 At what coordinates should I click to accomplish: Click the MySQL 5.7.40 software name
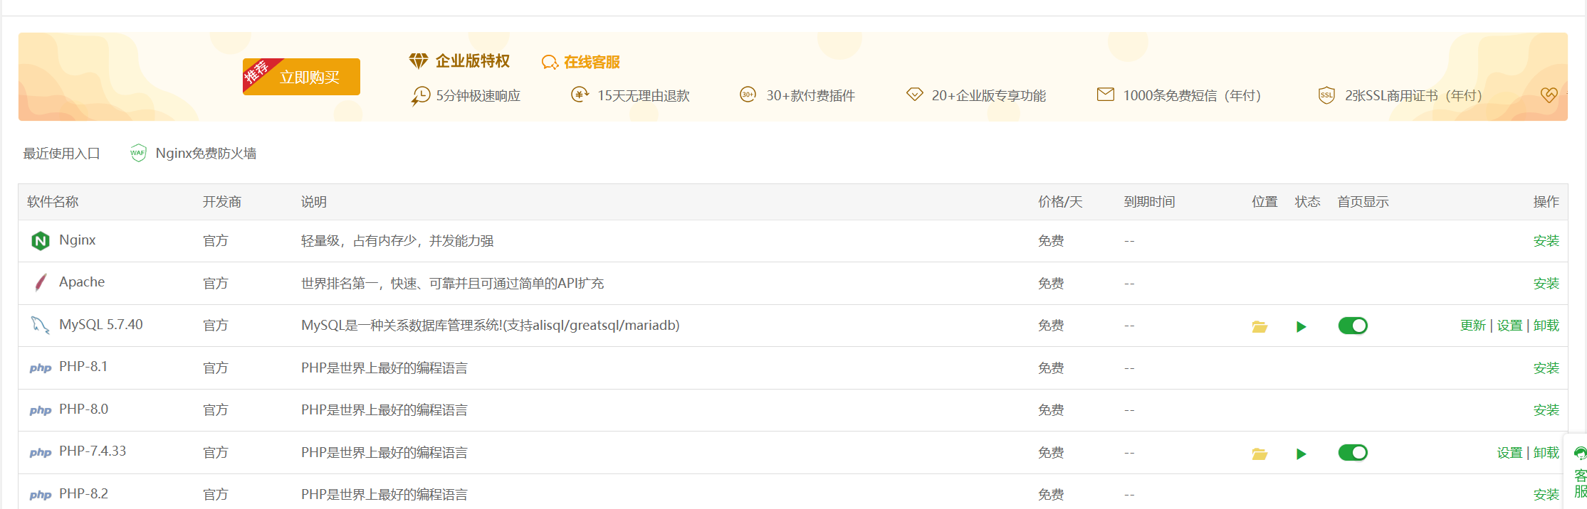pos(101,325)
